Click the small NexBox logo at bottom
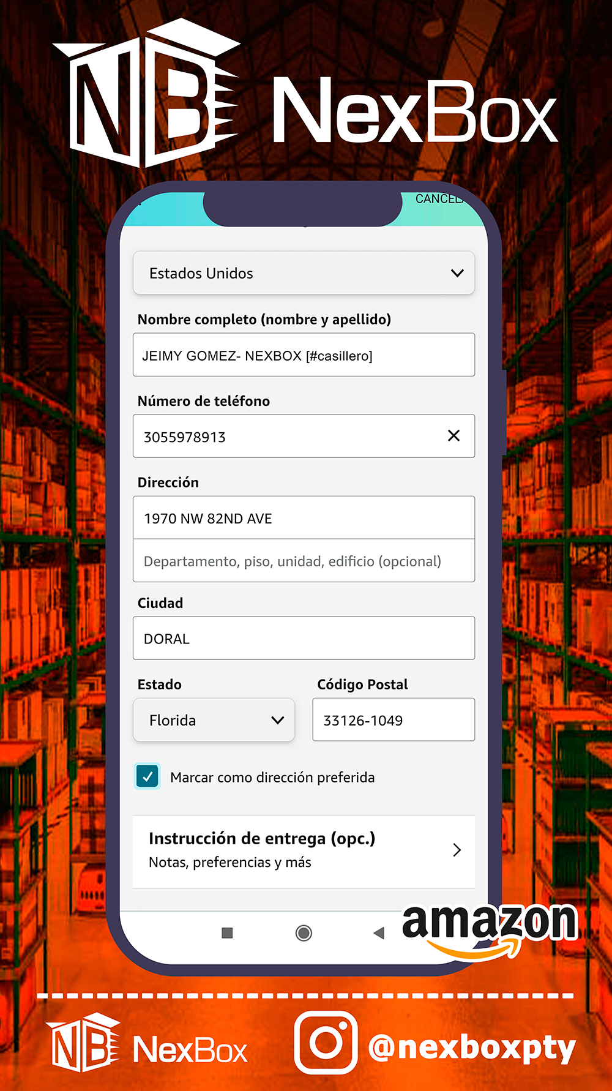Viewport: 612px width, 1091px height. pos(147,1044)
